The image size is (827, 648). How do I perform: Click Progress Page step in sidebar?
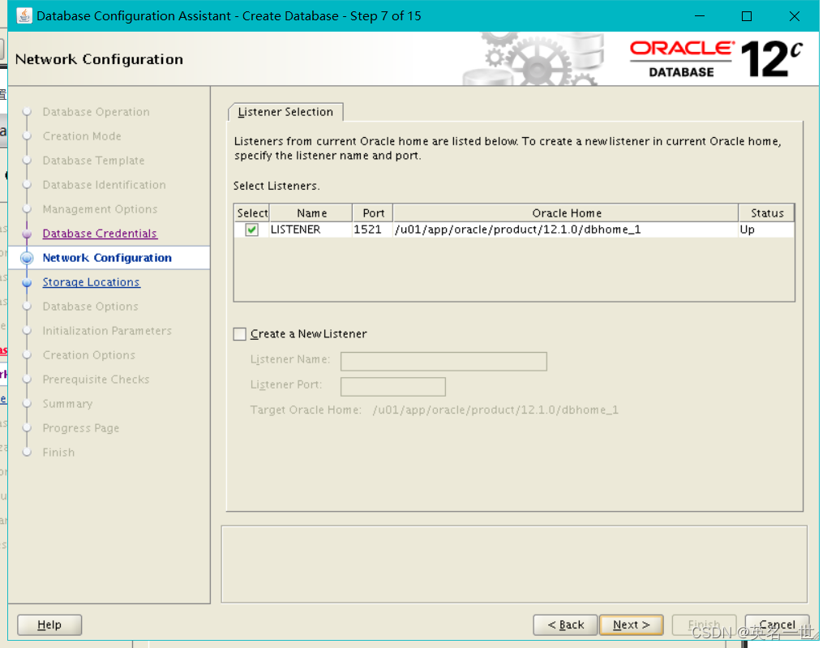81,427
